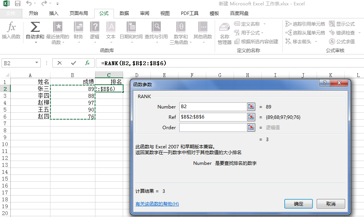Collapse dialog via Number field range selector
The width and height of the screenshot is (364, 217).
251,107
